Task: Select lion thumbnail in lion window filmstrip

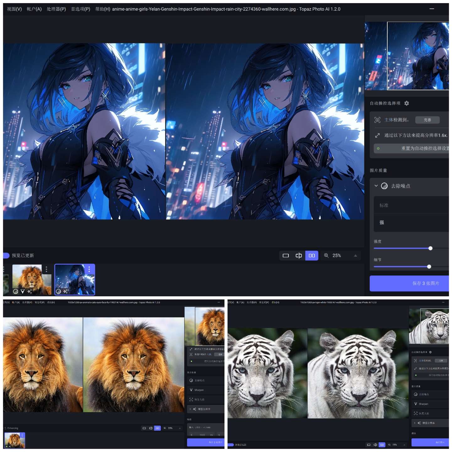Action: pos(14,440)
